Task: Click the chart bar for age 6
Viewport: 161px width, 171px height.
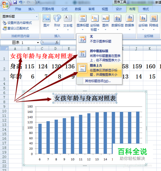Action: tap(40, 139)
